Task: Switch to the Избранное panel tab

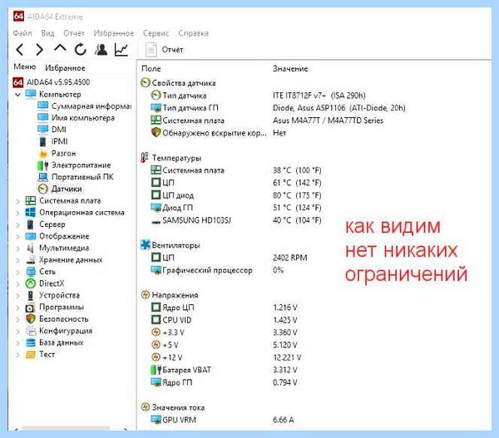Action: click(65, 68)
